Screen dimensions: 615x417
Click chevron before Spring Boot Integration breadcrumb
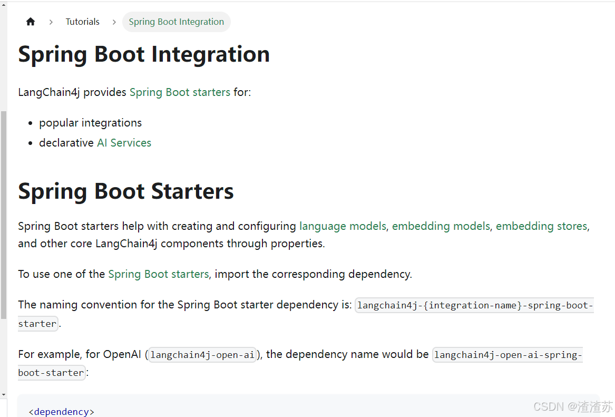tap(114, 22)
